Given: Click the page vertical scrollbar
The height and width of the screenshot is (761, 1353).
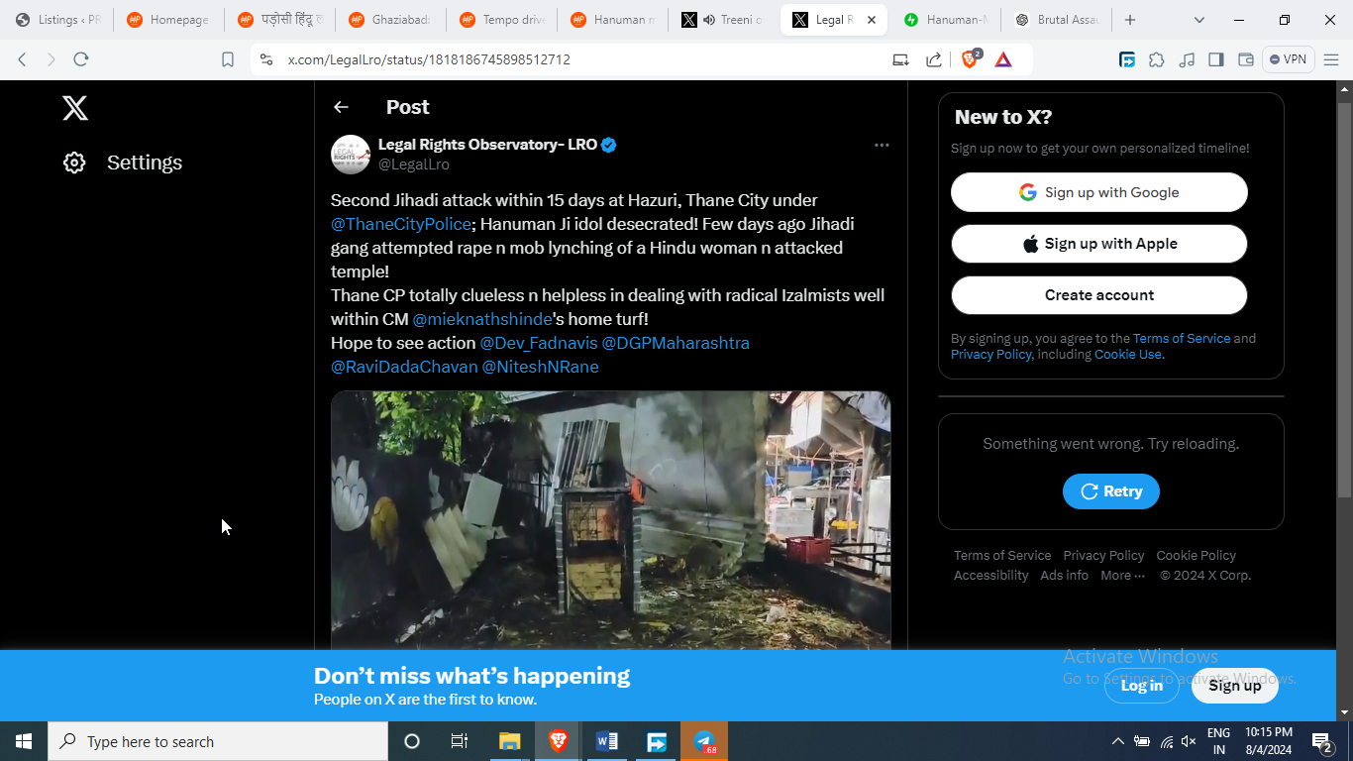Looking at the screenshot, I should 1344,297.
